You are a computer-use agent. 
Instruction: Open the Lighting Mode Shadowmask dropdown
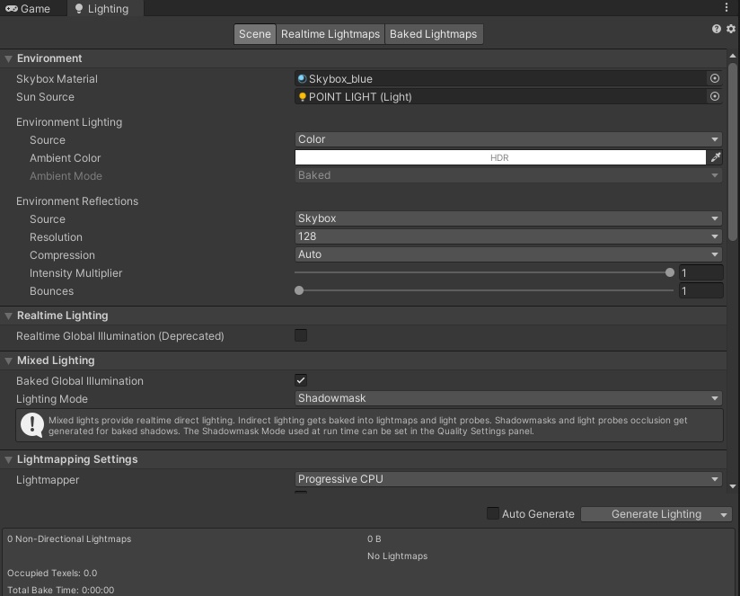(x=508, y=398)
